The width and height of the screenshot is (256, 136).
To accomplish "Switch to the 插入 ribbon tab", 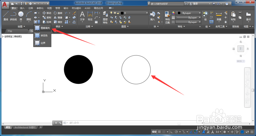I will [22, 8].
